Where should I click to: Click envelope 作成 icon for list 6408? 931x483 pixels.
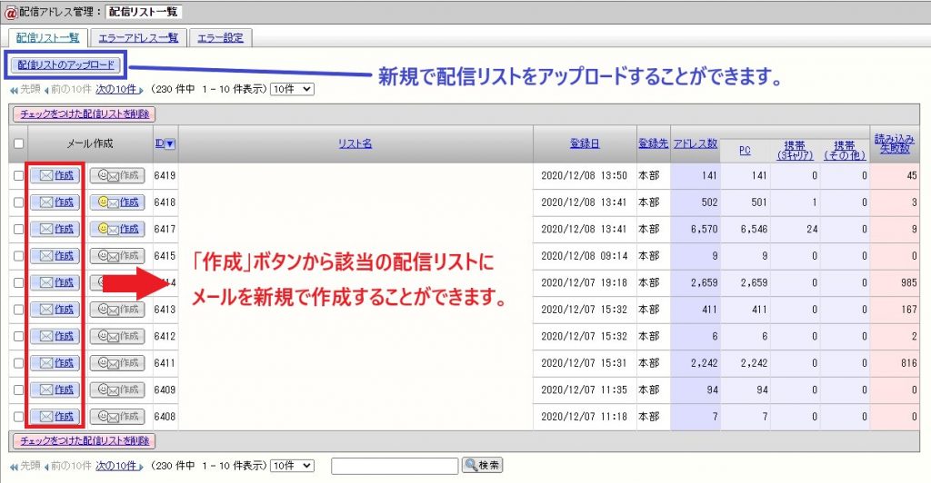pos(56,417)
